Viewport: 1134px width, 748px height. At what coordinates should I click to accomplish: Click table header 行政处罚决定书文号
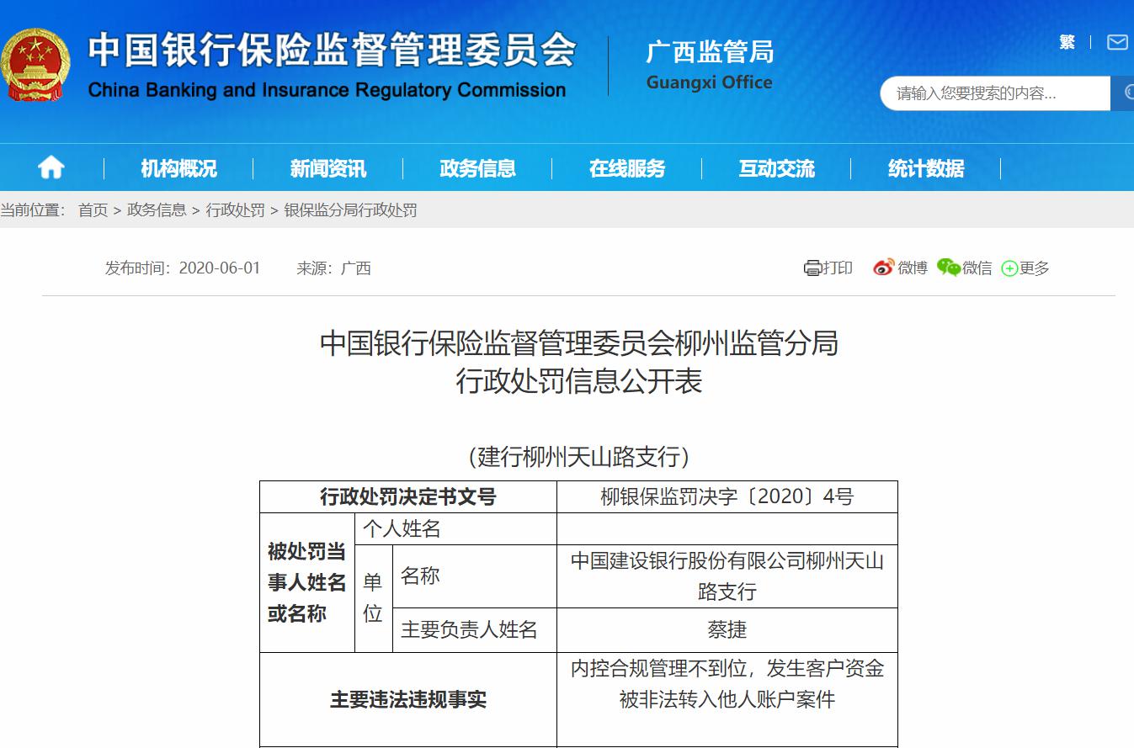tap(408, 497)
